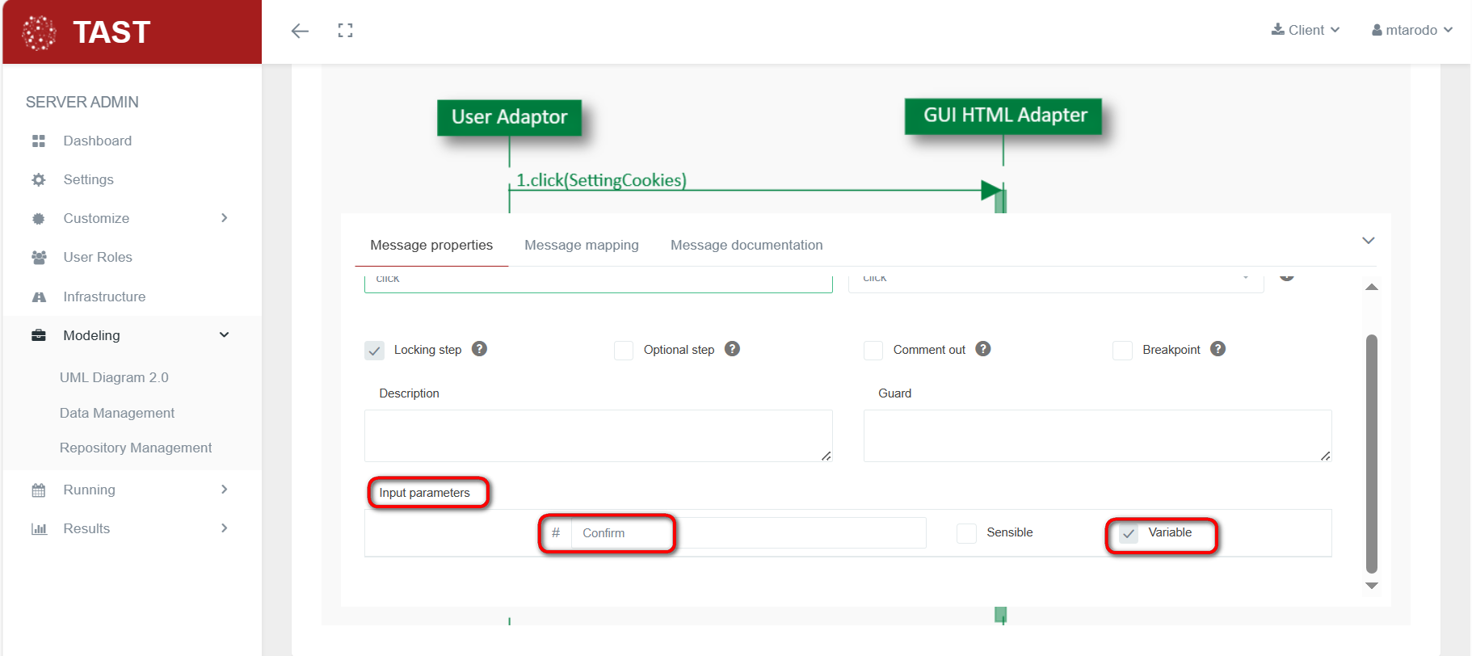The image size is (1472, 656).
Task: Go to Repository Management
Action: (x=136, y=448)
